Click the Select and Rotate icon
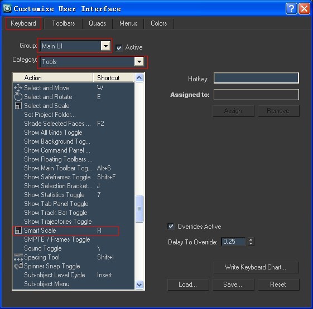The width and height of the screenshot is (313, 309). 18,97
